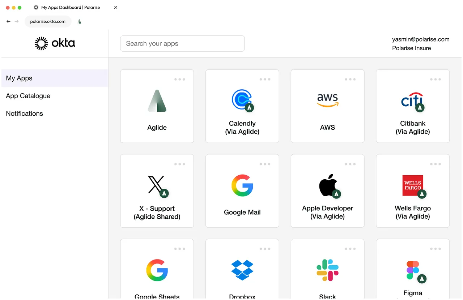Close the My Apps Dashboard tab
Viewport: 463px width, 300px height.
[x=116, y=7]
